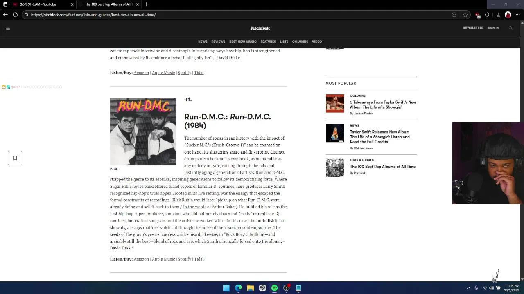Open the address bar site actions ellipsis icon
This screenshot has width=524, height=294.
pos(454,15)
